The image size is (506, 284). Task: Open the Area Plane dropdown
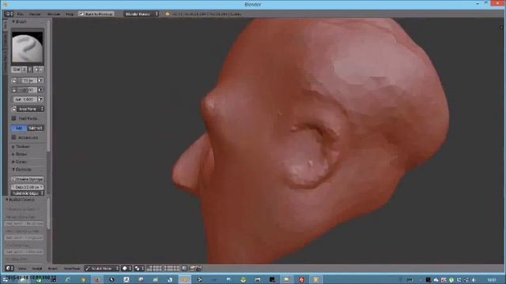[30, 109]
